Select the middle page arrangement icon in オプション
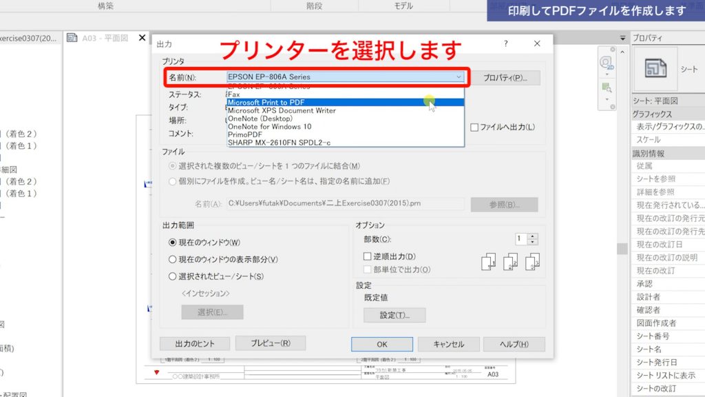The image size is (705, 397). tap(510, 262)
